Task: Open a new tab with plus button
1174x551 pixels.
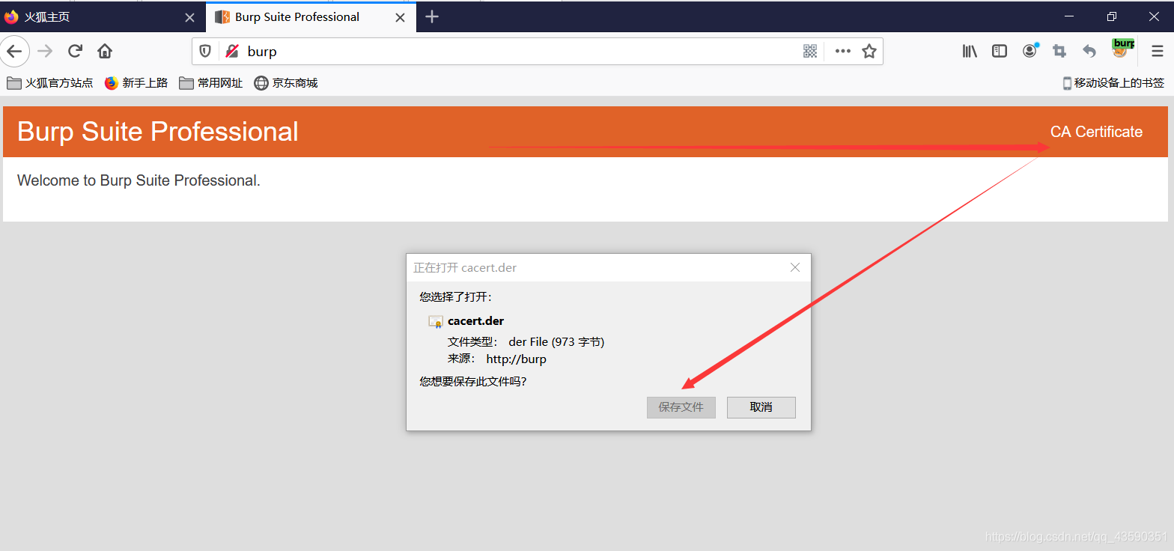Action: tap(432, 16)
